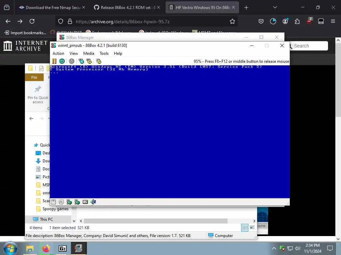Go forward in Firefox browser
This screenshot has width=341, height=255.
(x=20, y=21)
